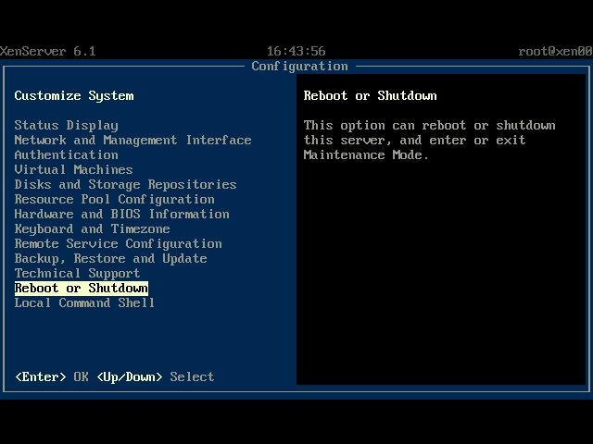Click the Configuration title text

coord(299,67)
